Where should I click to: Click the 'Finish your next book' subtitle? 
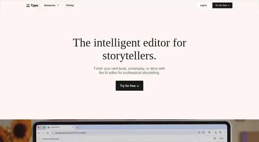(129, 71)
